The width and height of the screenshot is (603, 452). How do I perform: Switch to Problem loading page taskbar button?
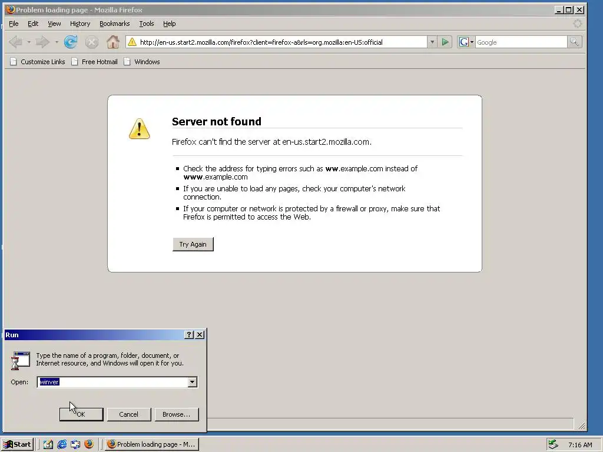[151, 444]
